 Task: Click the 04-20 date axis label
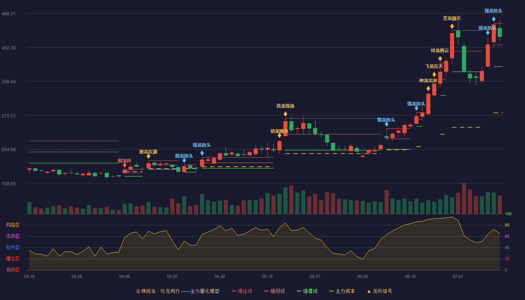[172, 276]
